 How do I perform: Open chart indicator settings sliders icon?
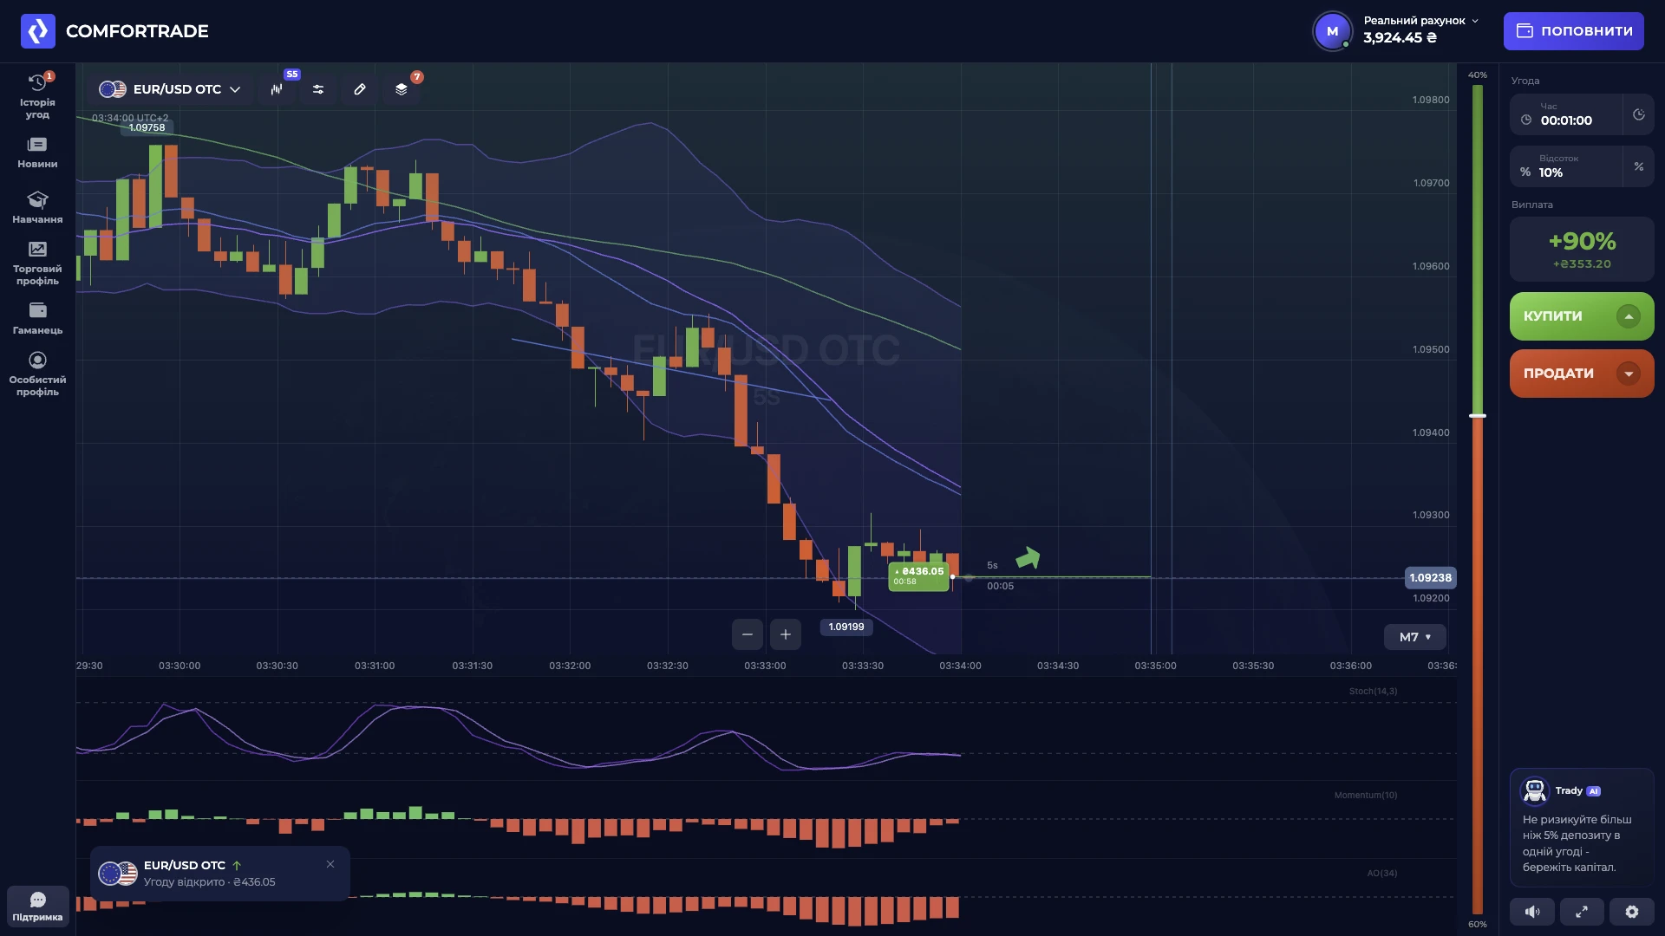click(318, 89)
